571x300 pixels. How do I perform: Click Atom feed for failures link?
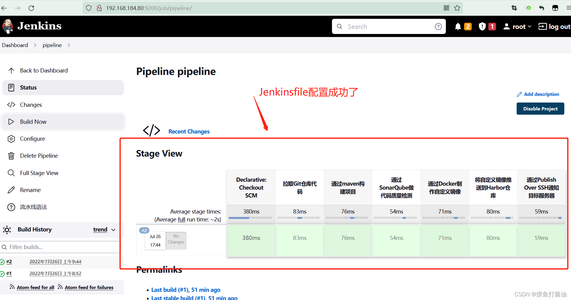89,287
